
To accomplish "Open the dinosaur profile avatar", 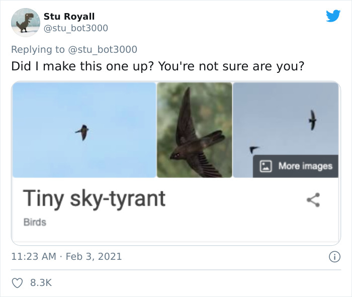I will 25,23.
